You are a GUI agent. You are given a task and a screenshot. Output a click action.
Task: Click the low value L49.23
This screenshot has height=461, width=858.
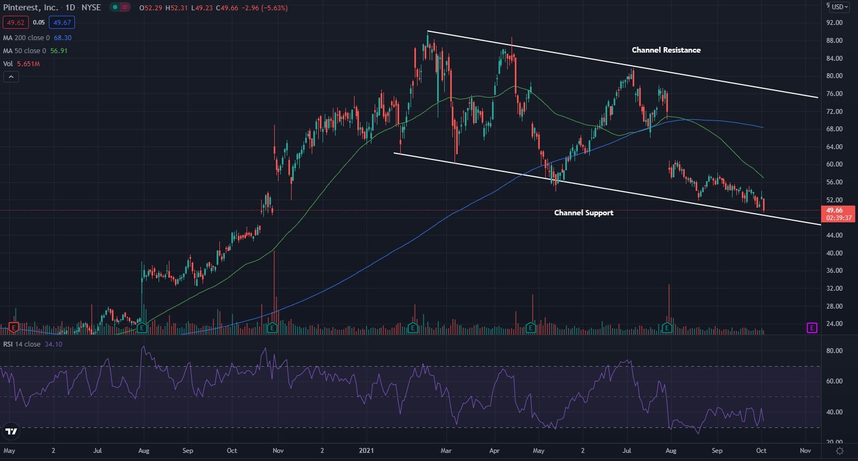tap(203, 8)
